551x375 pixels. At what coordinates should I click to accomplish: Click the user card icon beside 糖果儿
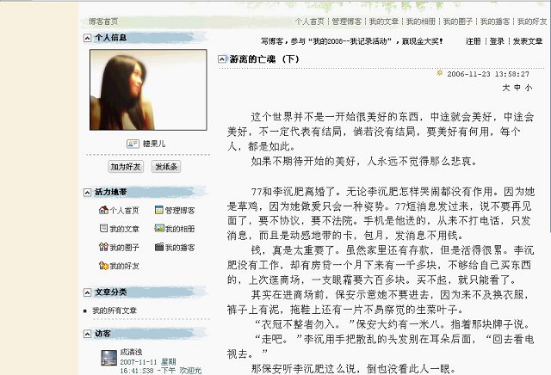(x=133, y=144)
